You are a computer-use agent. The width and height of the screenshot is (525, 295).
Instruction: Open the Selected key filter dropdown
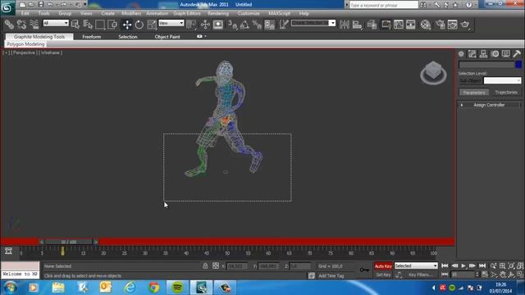click(416, 265)
